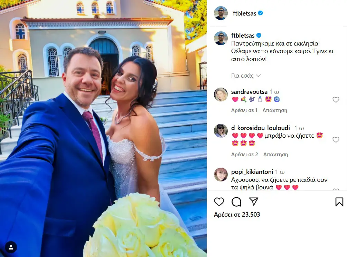
Task: Expand the 'Για εσάς' comment sort dropdown
Action: point(246,76)
